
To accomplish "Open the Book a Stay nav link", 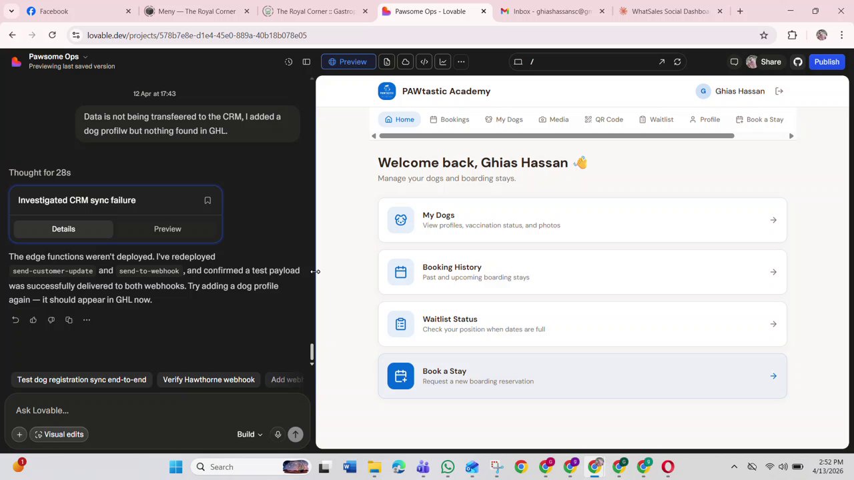I will pyautogui.click(x=759, y=119).
